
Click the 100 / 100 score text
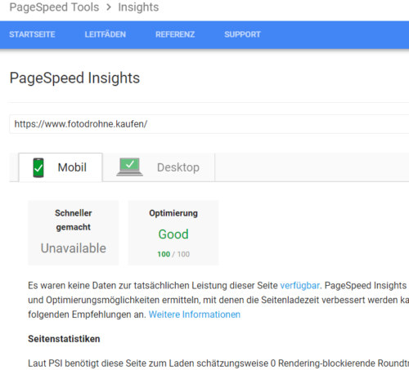173,254
